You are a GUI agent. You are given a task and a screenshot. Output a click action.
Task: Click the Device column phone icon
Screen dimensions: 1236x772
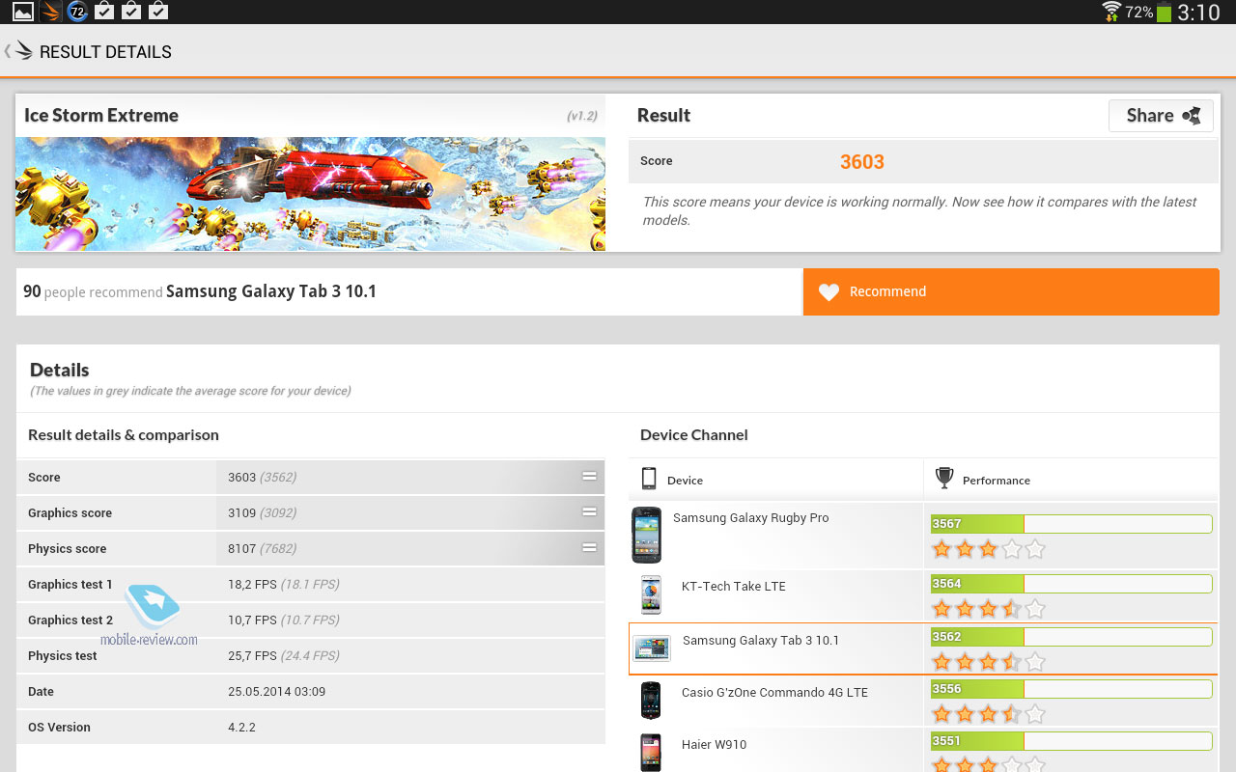(649, 479)
